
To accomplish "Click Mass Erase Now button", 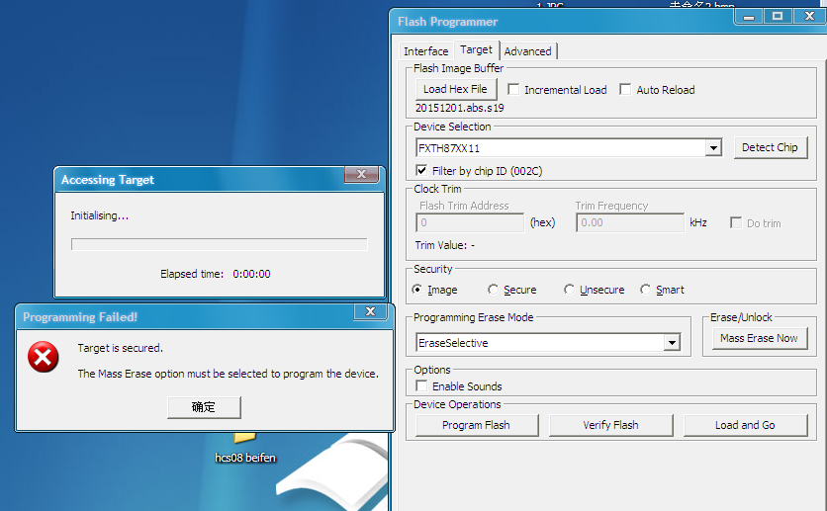I will [759, 338].
